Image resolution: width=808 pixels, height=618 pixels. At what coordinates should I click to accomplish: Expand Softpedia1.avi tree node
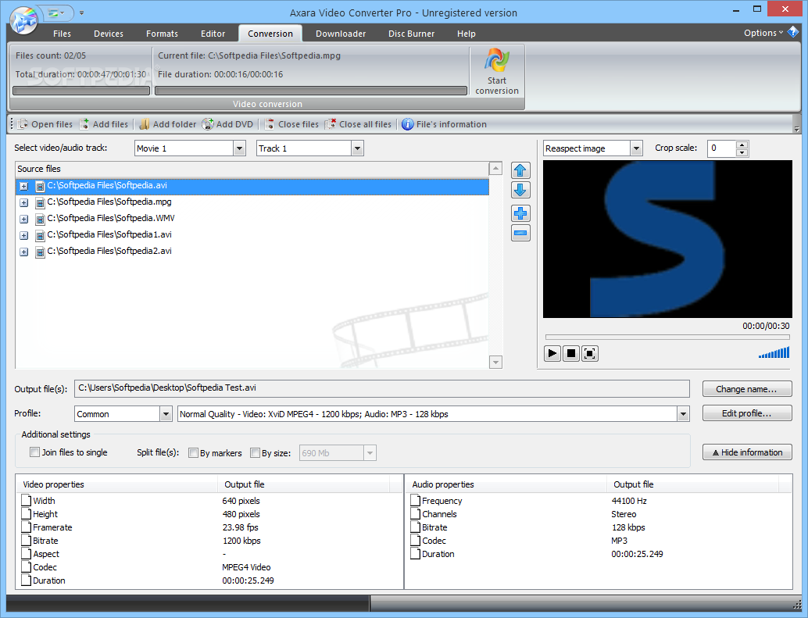tap(23, 236)
